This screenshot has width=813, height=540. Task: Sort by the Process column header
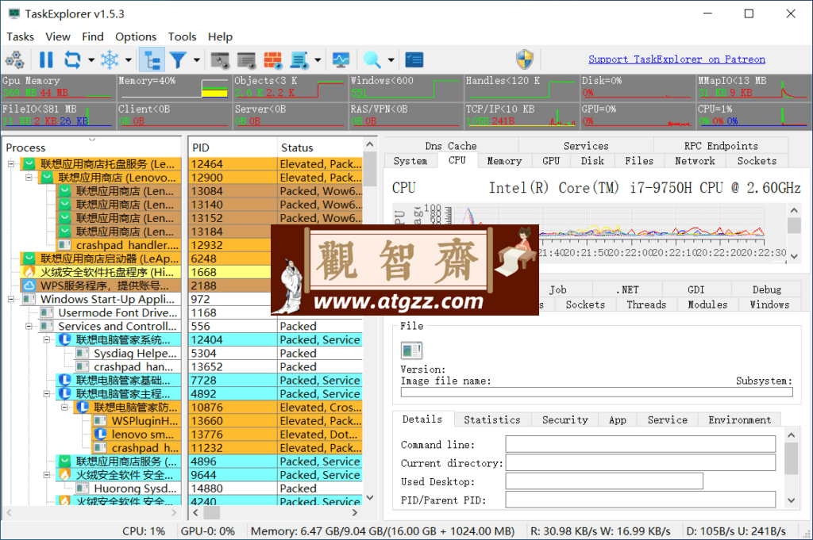(92, 147)
